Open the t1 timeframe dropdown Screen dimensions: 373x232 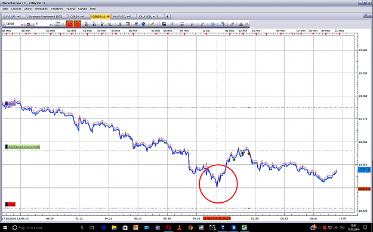[x=51, y=24]
